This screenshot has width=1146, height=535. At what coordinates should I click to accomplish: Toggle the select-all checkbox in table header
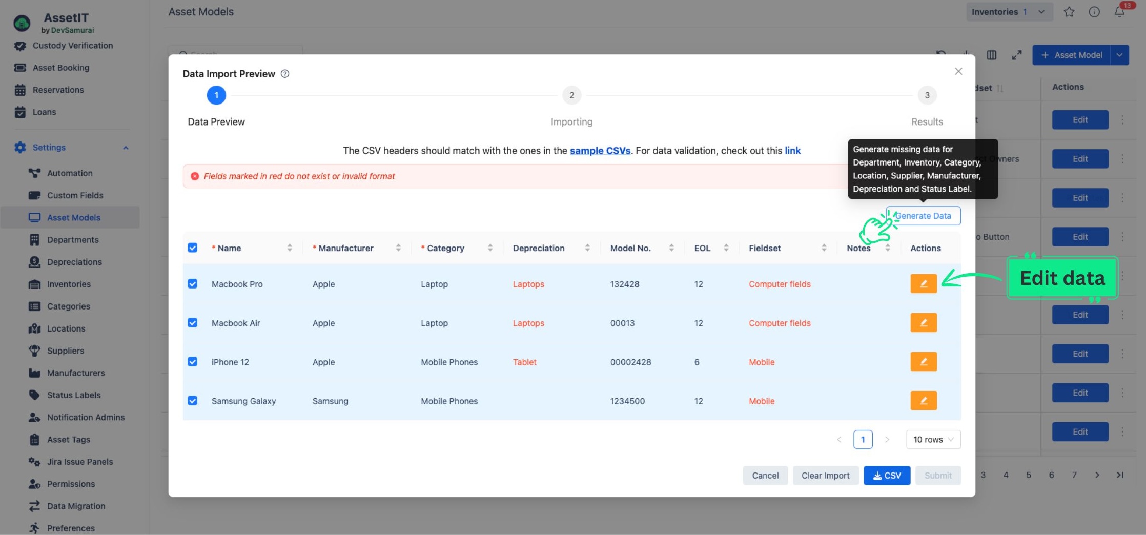(x=193, y=248)
